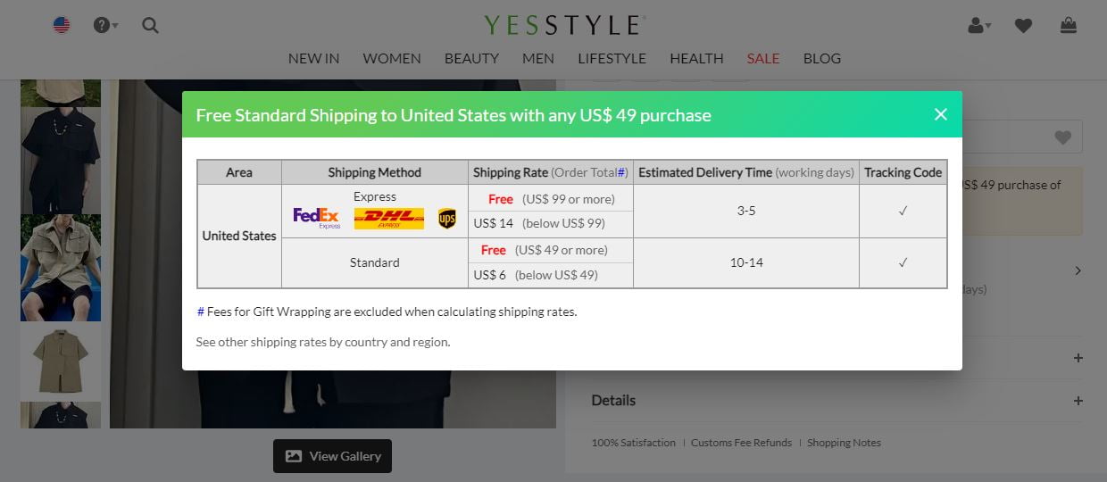The image size is (1107, 482).
Task: Open the wishlist heart icon in header
Action: (x=1023, y=26)
